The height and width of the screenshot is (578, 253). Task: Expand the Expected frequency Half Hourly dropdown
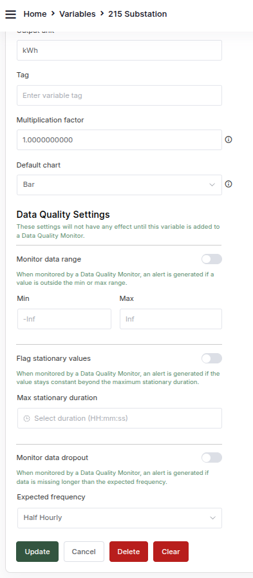tap(120, 518)
